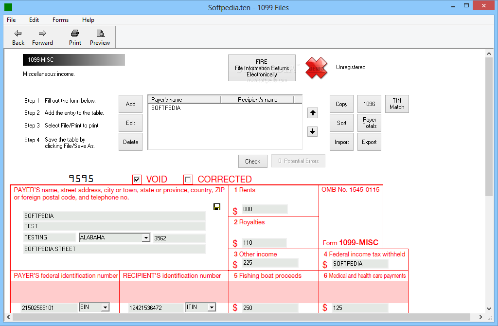Click the 1096 button
This screenshot has width=498, height=326.
[x=369, y=104]
